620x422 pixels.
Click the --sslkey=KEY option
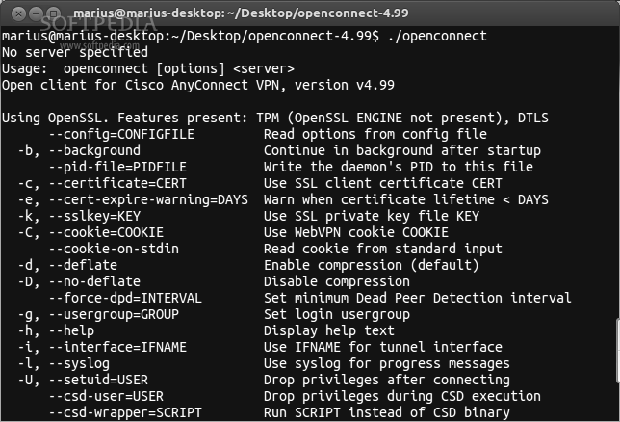point(94,216)
